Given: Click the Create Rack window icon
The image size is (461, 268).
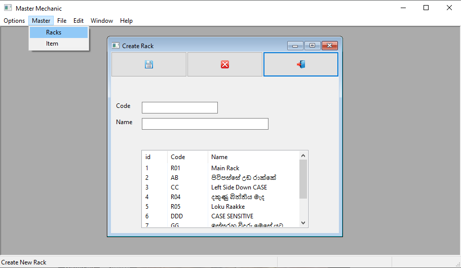Looking at the screenshot, I should 116,46.
